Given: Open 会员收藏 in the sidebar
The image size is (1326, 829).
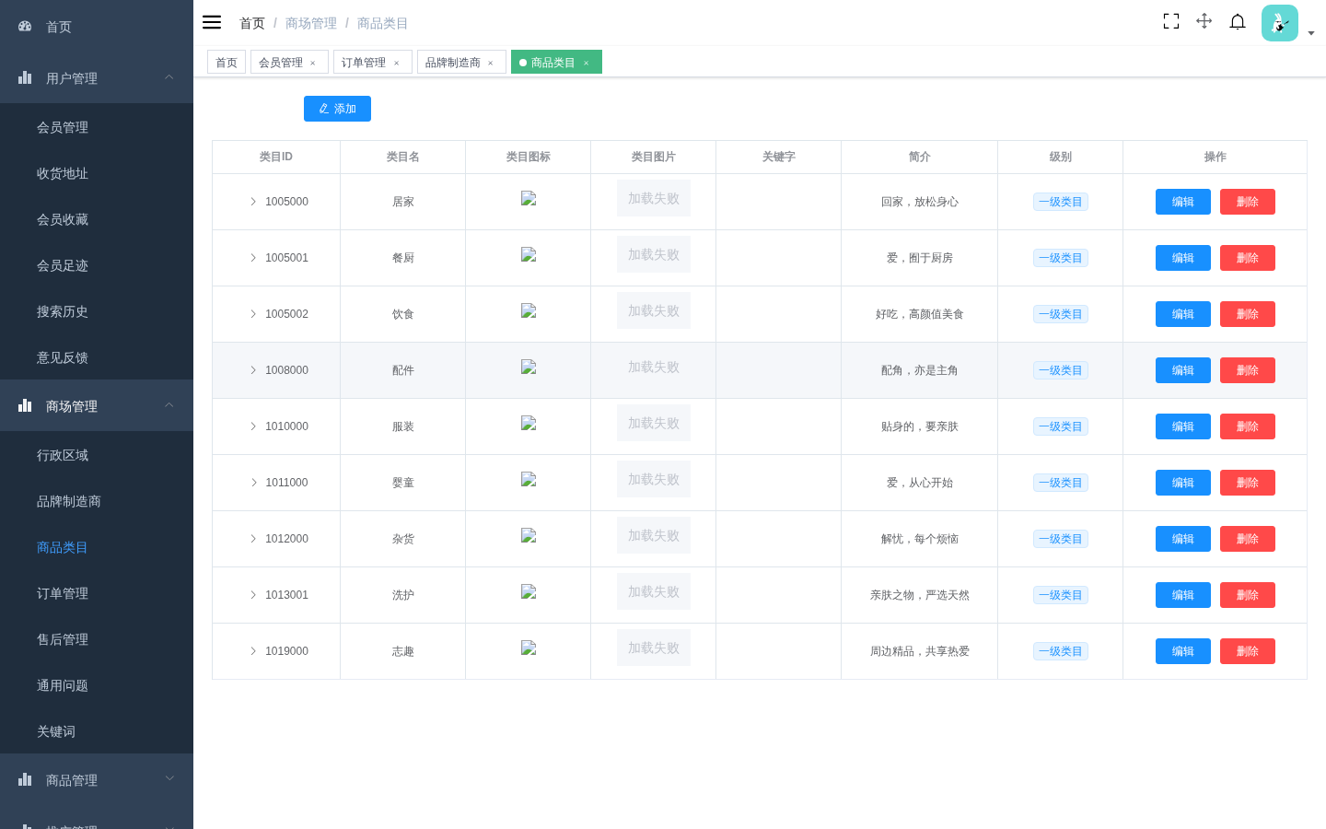Looking at the screenshot, I should click(x=97, y=219).
